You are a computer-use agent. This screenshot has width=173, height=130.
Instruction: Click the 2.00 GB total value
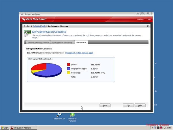click(x=94, y=77)
